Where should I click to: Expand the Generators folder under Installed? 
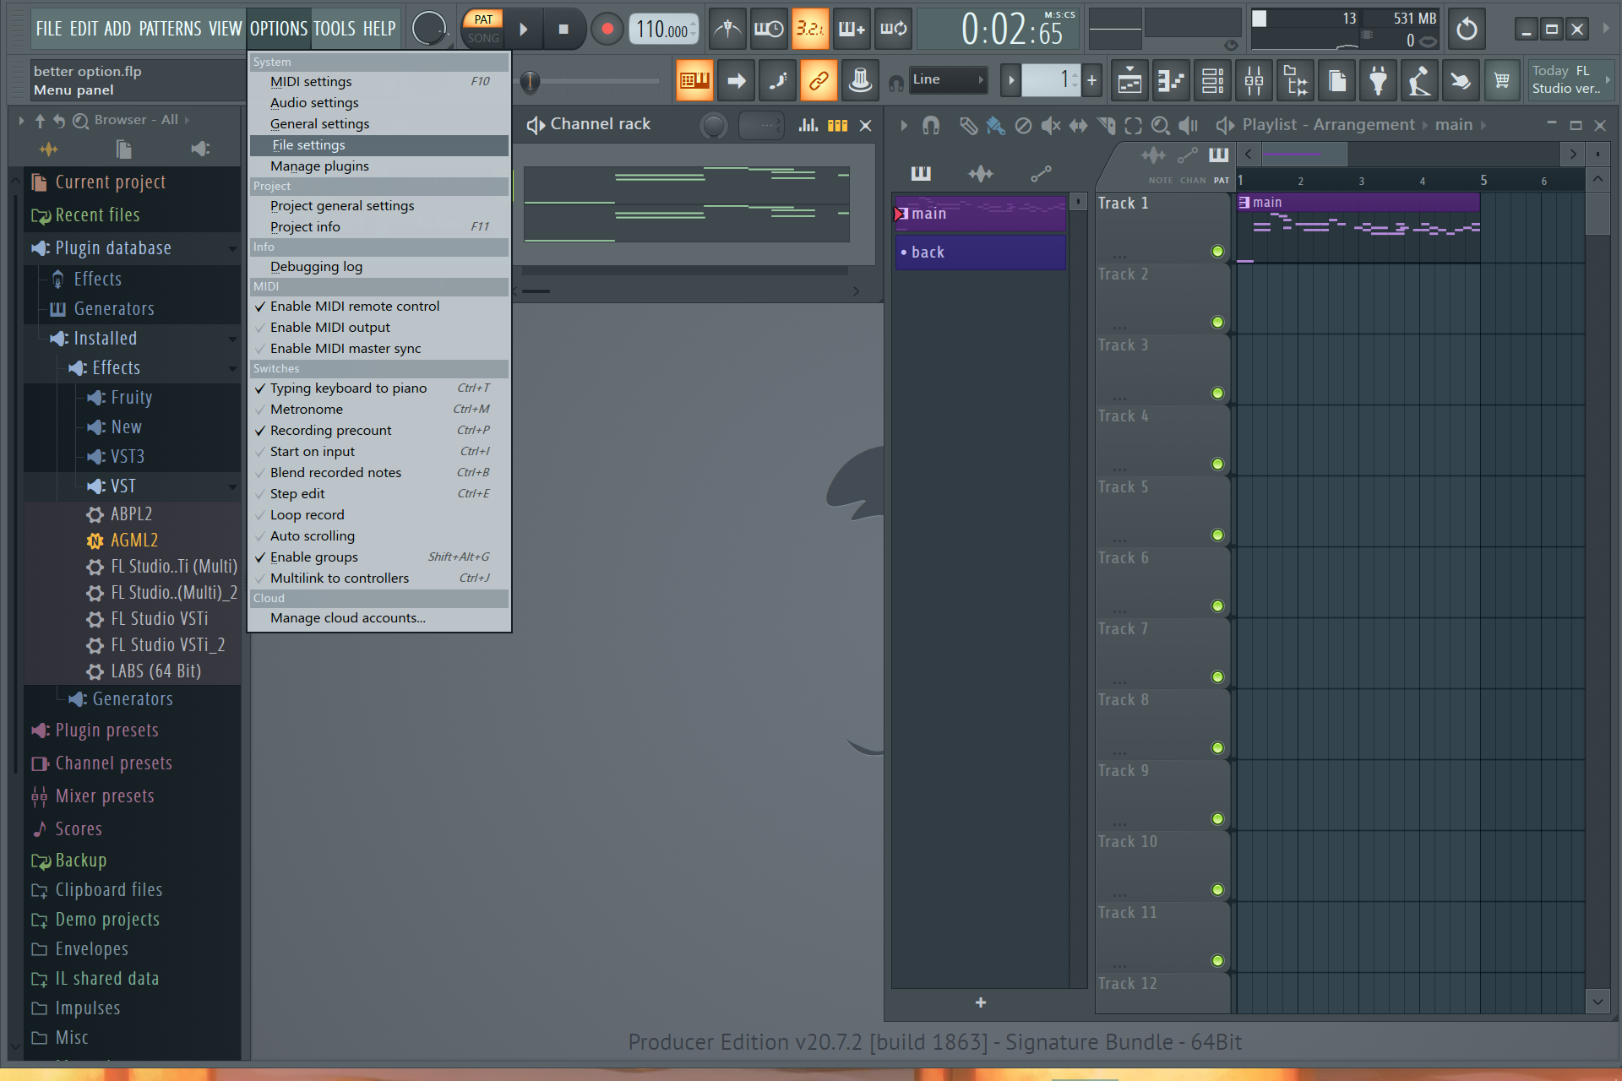pyautogui.click(x=132, y=699)
